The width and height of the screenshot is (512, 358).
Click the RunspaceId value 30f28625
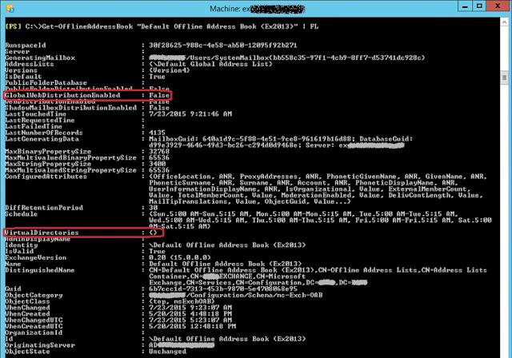tap(223, 46)
